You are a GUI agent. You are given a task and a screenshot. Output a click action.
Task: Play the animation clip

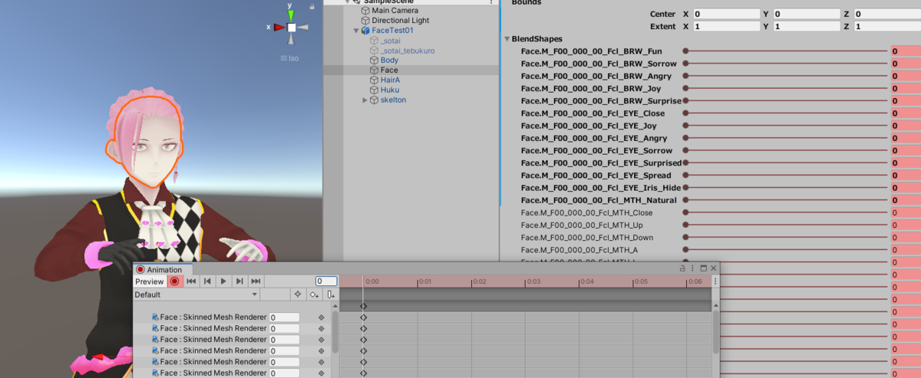point(223,281)
